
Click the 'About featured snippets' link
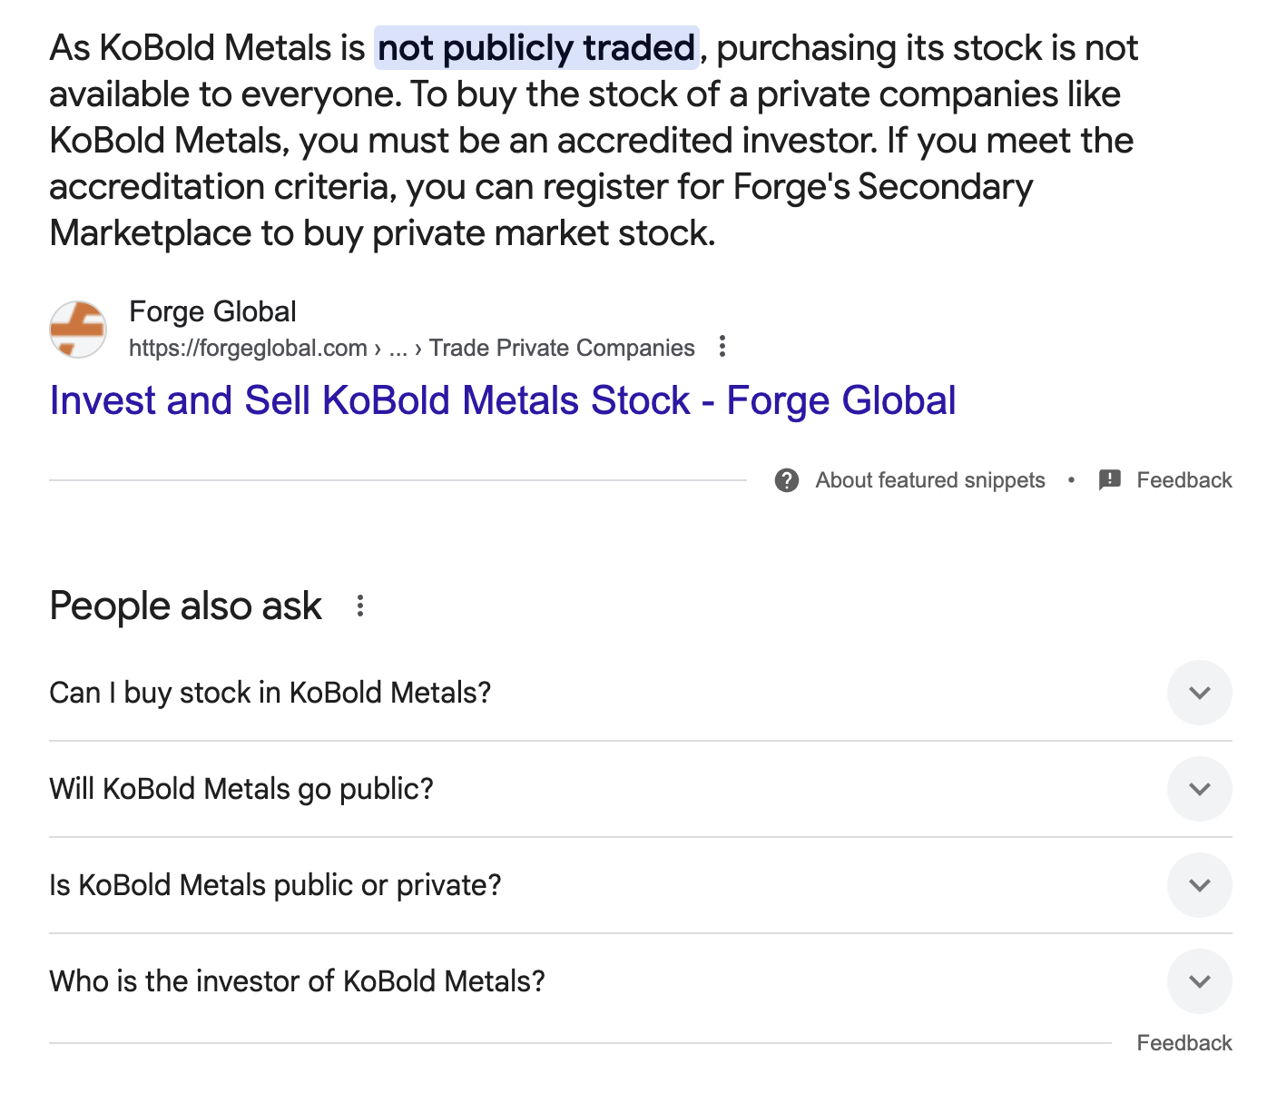930,480
